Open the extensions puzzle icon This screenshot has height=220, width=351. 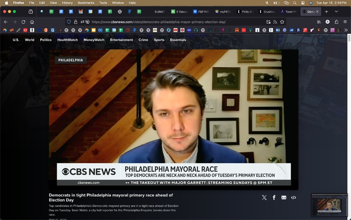(336, 22)
